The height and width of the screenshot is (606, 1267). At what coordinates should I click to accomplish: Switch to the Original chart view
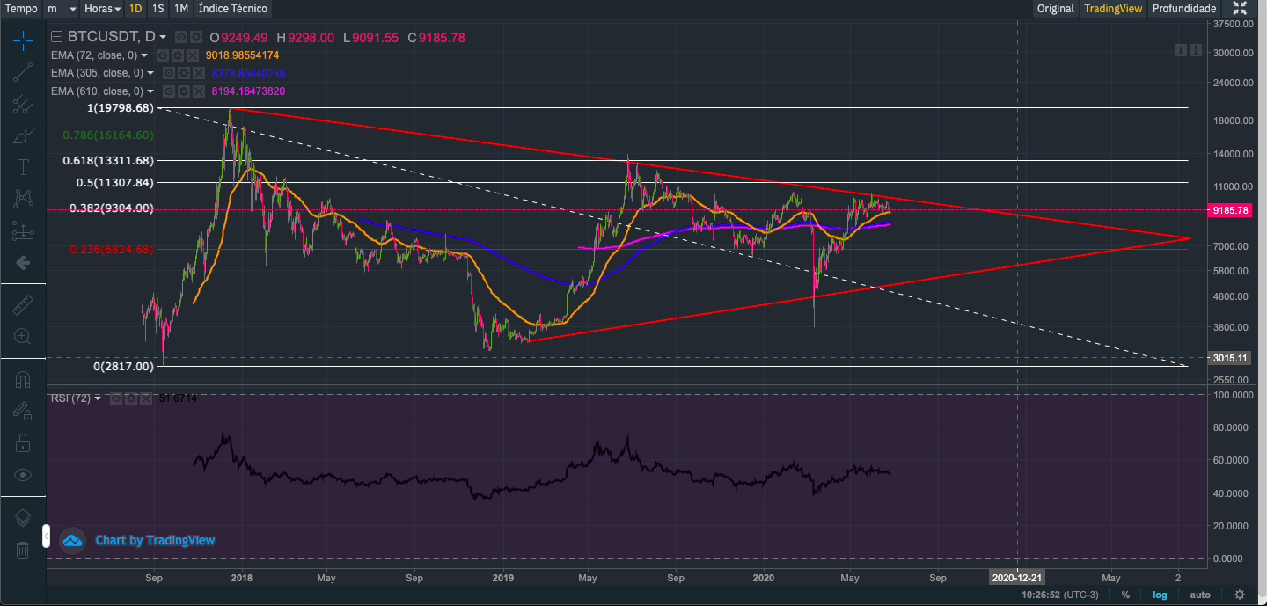tap(1056, 9)
